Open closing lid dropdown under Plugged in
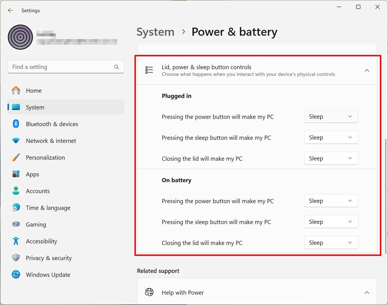This screenshot has width=388, height=305. coord(331,158)
